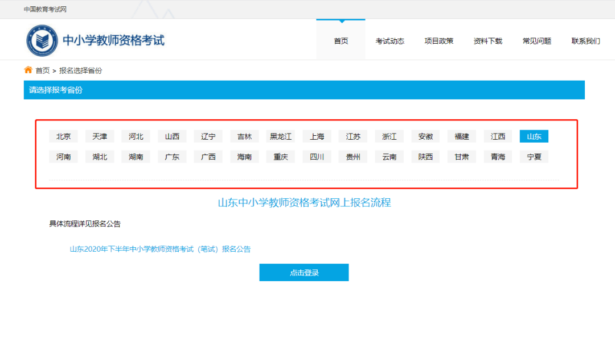
Task: Click the 首页 breadcrumb link
Action: [x=42, y=70]
